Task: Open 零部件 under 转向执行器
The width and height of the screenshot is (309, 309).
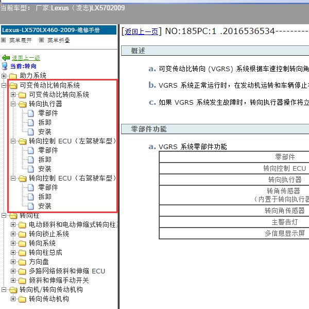Action: tap(48, 113)
